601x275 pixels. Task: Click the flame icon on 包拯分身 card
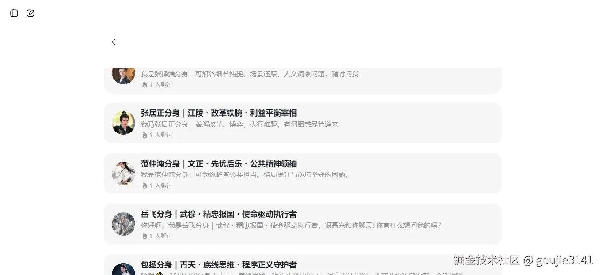click(x=145, y=274)
